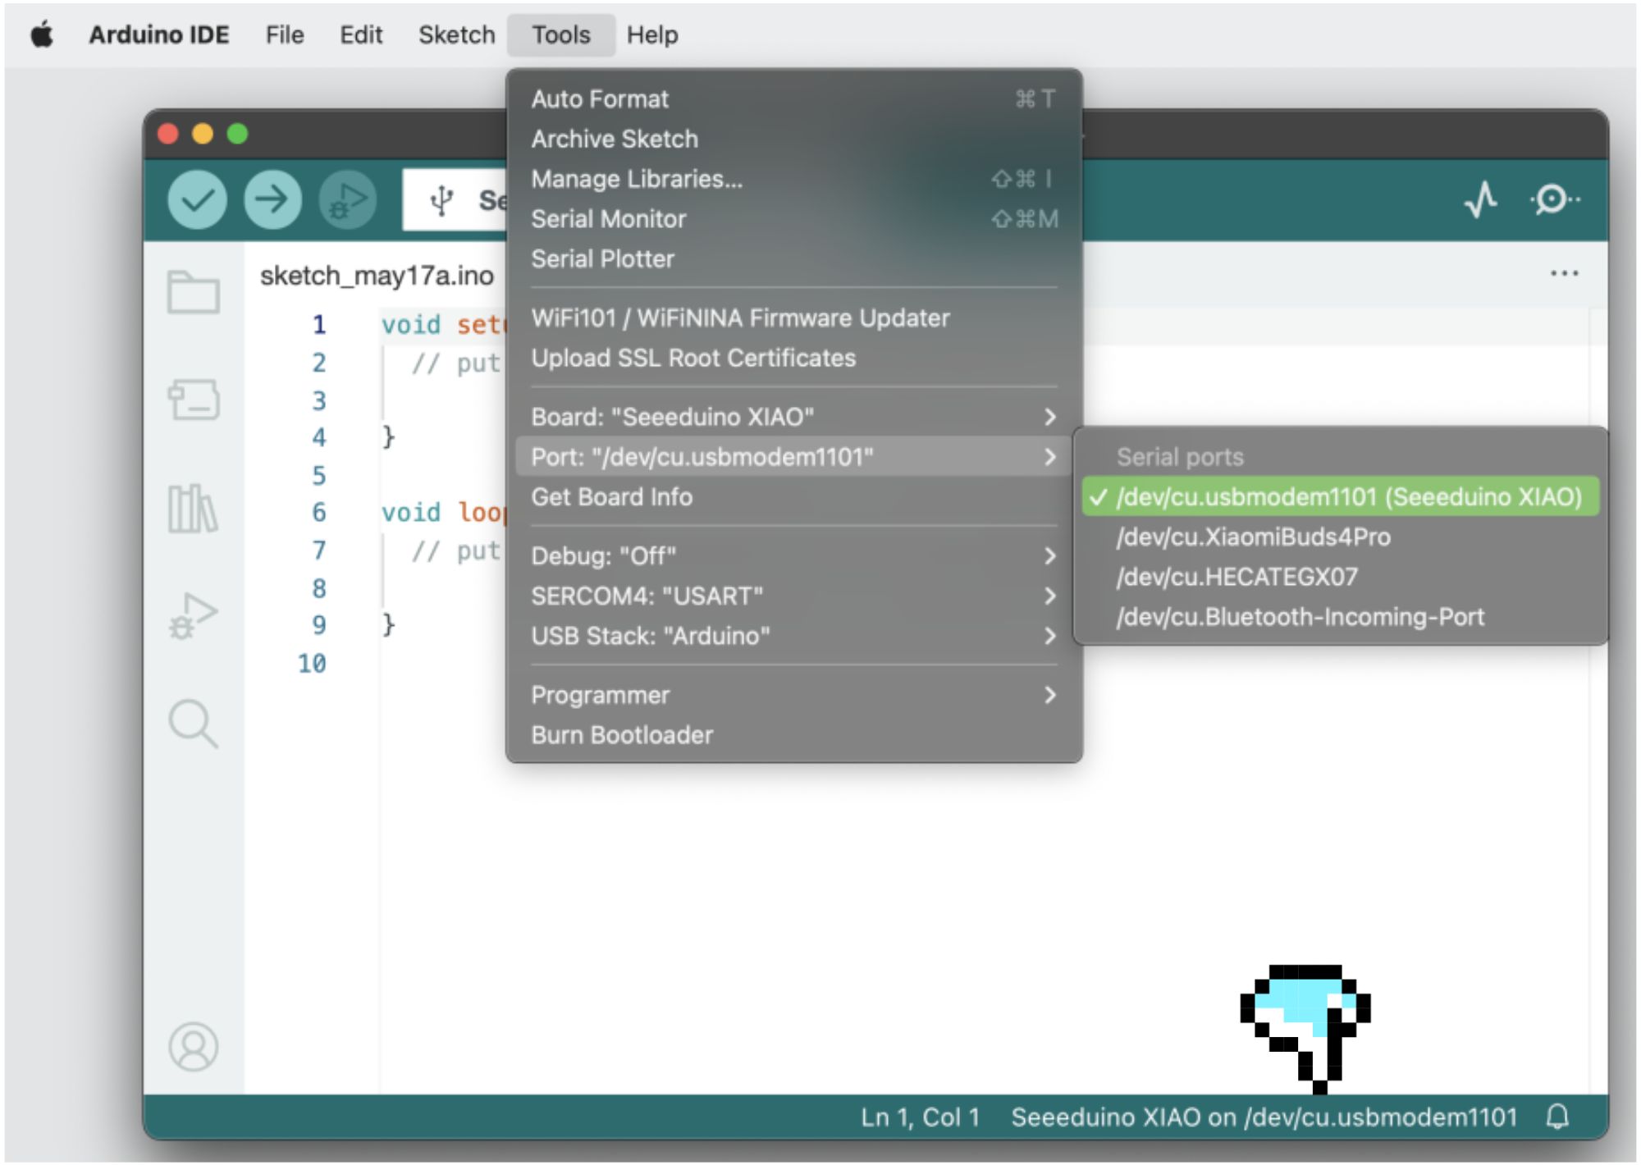Open the File menu
Viewport: 1641px width, 1165px height.
(x=285, y=35)
